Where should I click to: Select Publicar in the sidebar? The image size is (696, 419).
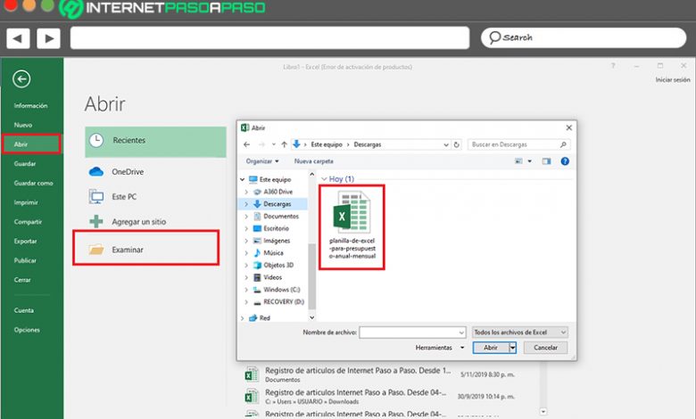click(25, 260)
